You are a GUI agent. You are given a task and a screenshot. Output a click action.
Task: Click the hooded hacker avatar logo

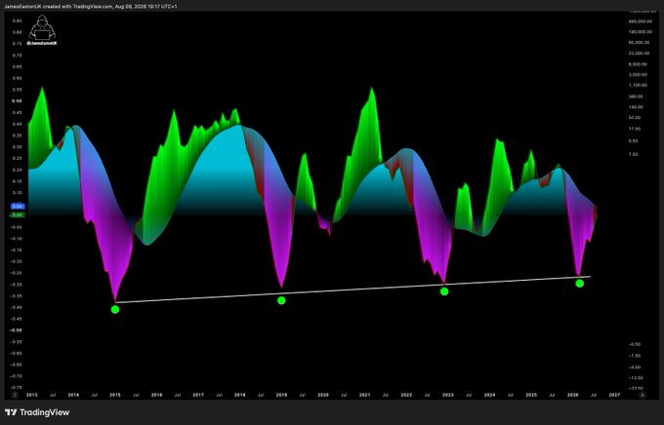42,27
